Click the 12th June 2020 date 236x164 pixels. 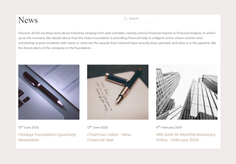97,127
